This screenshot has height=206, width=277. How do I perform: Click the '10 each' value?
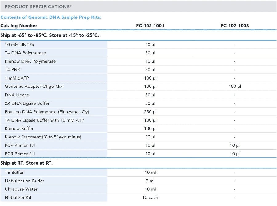click(x=150, y=197)
